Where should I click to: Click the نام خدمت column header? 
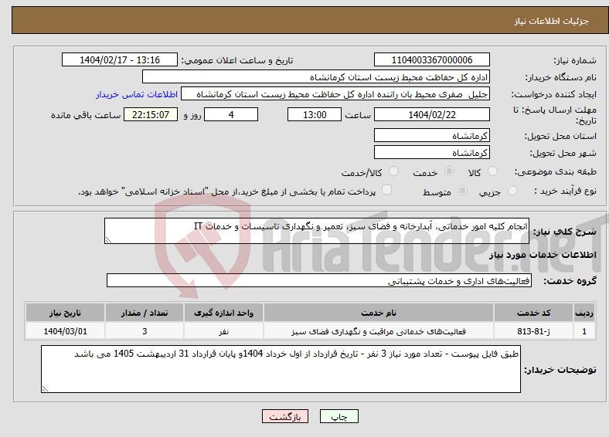378,313
